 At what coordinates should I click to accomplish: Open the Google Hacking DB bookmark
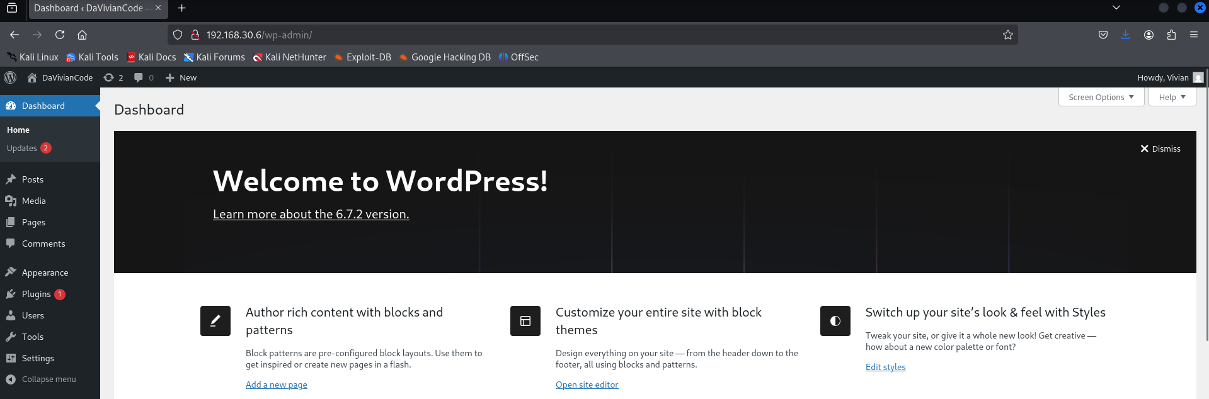click(x=445, y=57)
